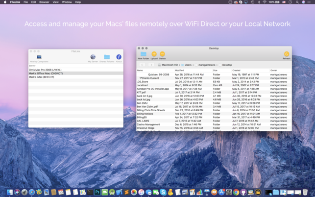The width and height of the screenshot is (315, 197).
Task: Open Shared Folders in FileLink window
Action: 107,58
